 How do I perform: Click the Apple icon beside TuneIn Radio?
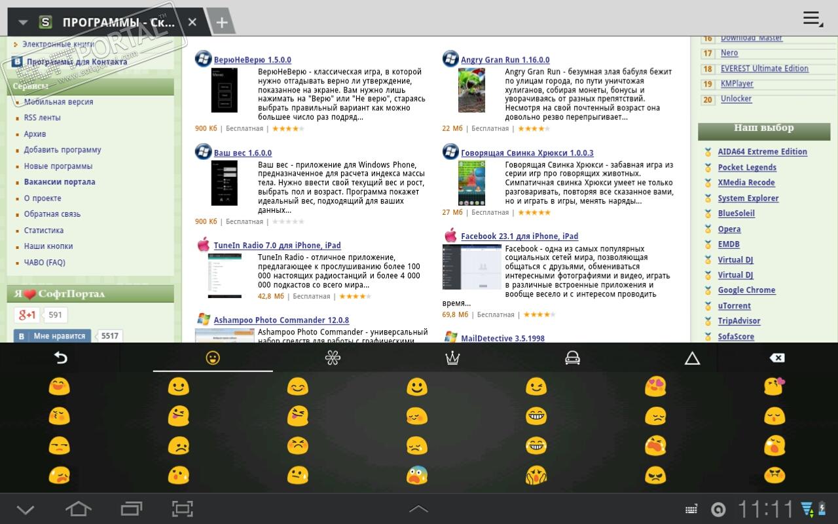[204, 245]
